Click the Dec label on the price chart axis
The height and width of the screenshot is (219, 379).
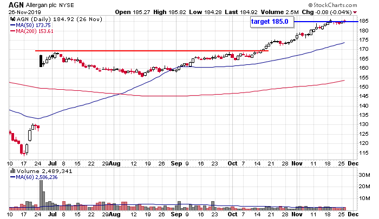pos(353,163)
